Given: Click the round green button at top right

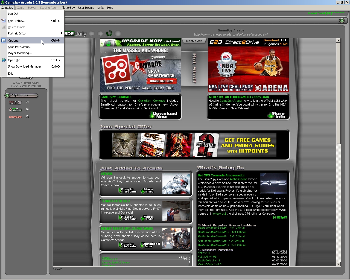Looking at the screenshot, I should pos(342,21).
